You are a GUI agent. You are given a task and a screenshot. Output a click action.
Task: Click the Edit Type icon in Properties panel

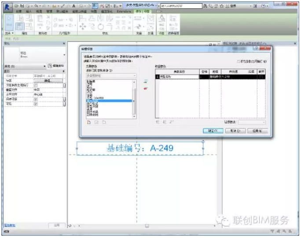(x=50, y=66)
